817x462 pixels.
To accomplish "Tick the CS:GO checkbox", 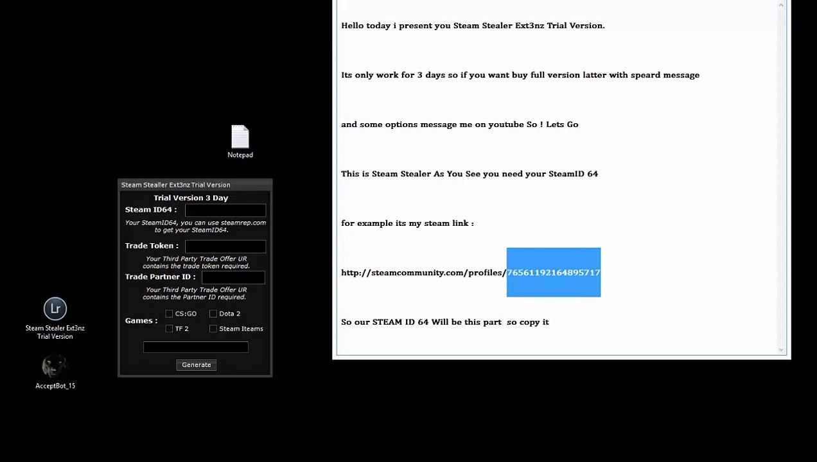I will point(169,314).
